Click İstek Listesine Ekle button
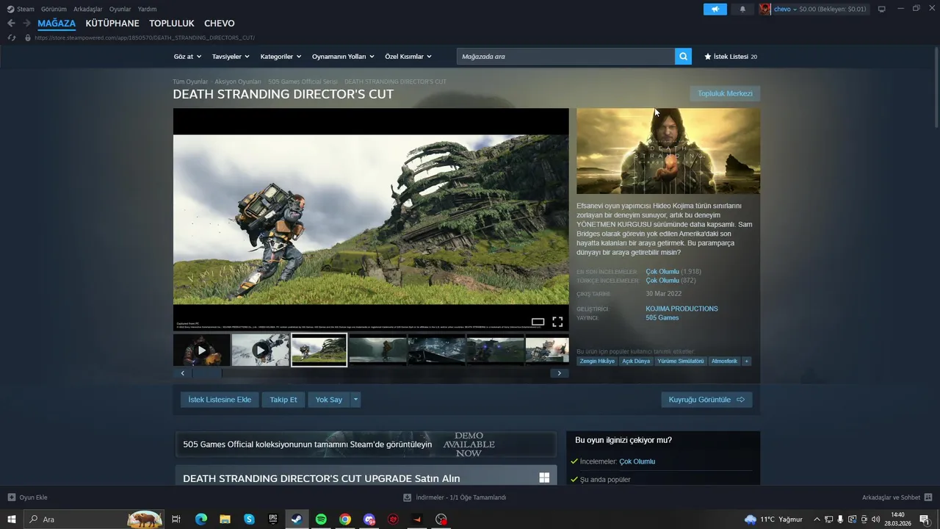 (220, 400)
